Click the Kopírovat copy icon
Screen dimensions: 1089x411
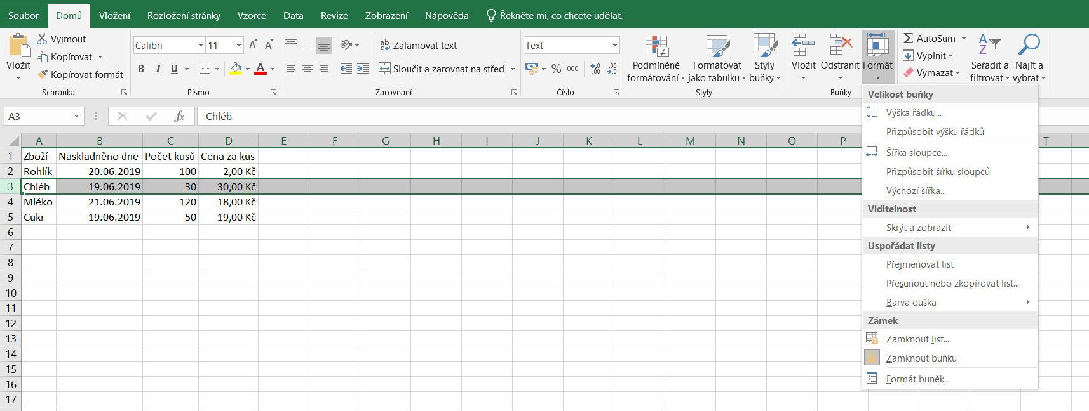(x=43, y=56)
